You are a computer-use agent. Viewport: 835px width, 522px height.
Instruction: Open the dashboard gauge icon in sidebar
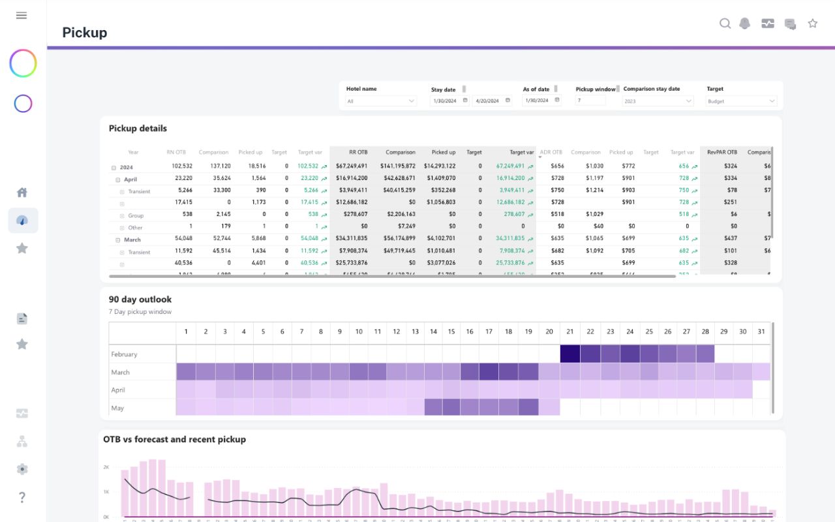(x=22, y=221)
